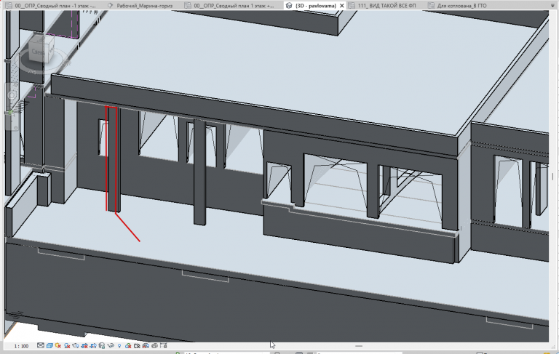Image resolution: width=559 pixels, height=354 pixels.
Task: Open the Visual Style menu icon
Action: [49, 346]
